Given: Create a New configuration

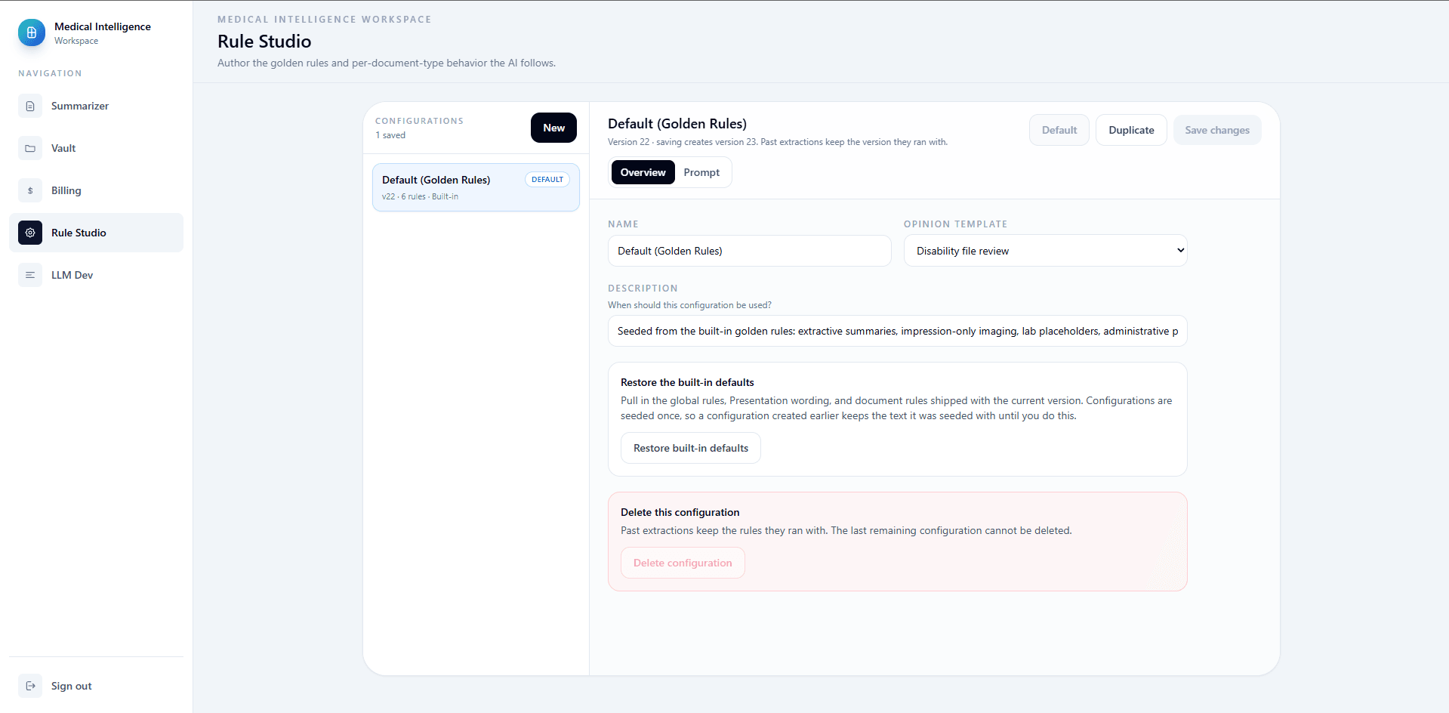Looking at the screenshot, I should tap(553, 128).
